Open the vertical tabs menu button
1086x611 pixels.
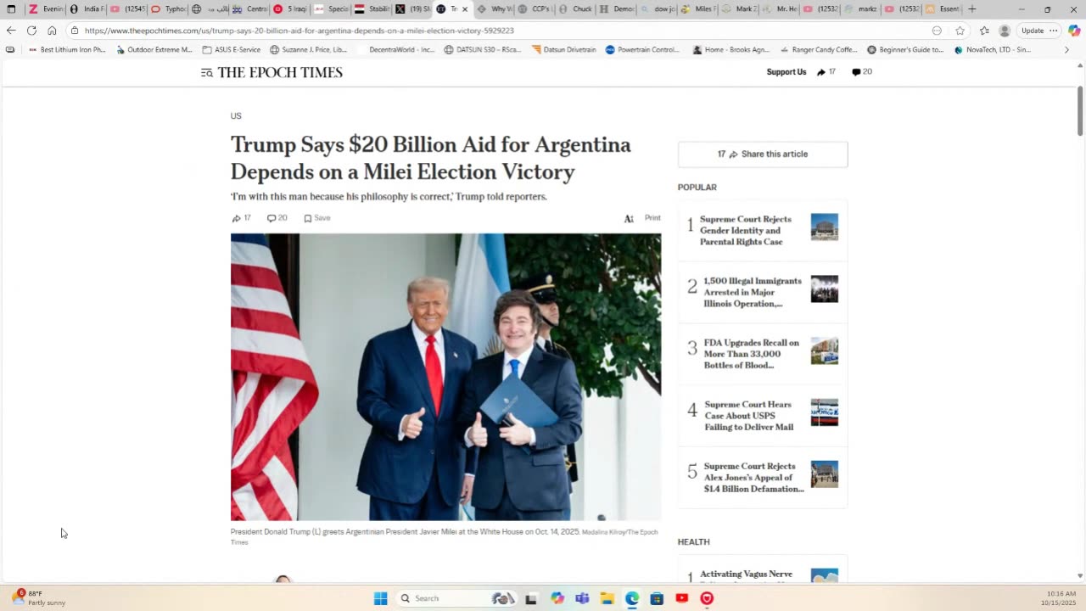pyautogui.click(x=11, y=9)
